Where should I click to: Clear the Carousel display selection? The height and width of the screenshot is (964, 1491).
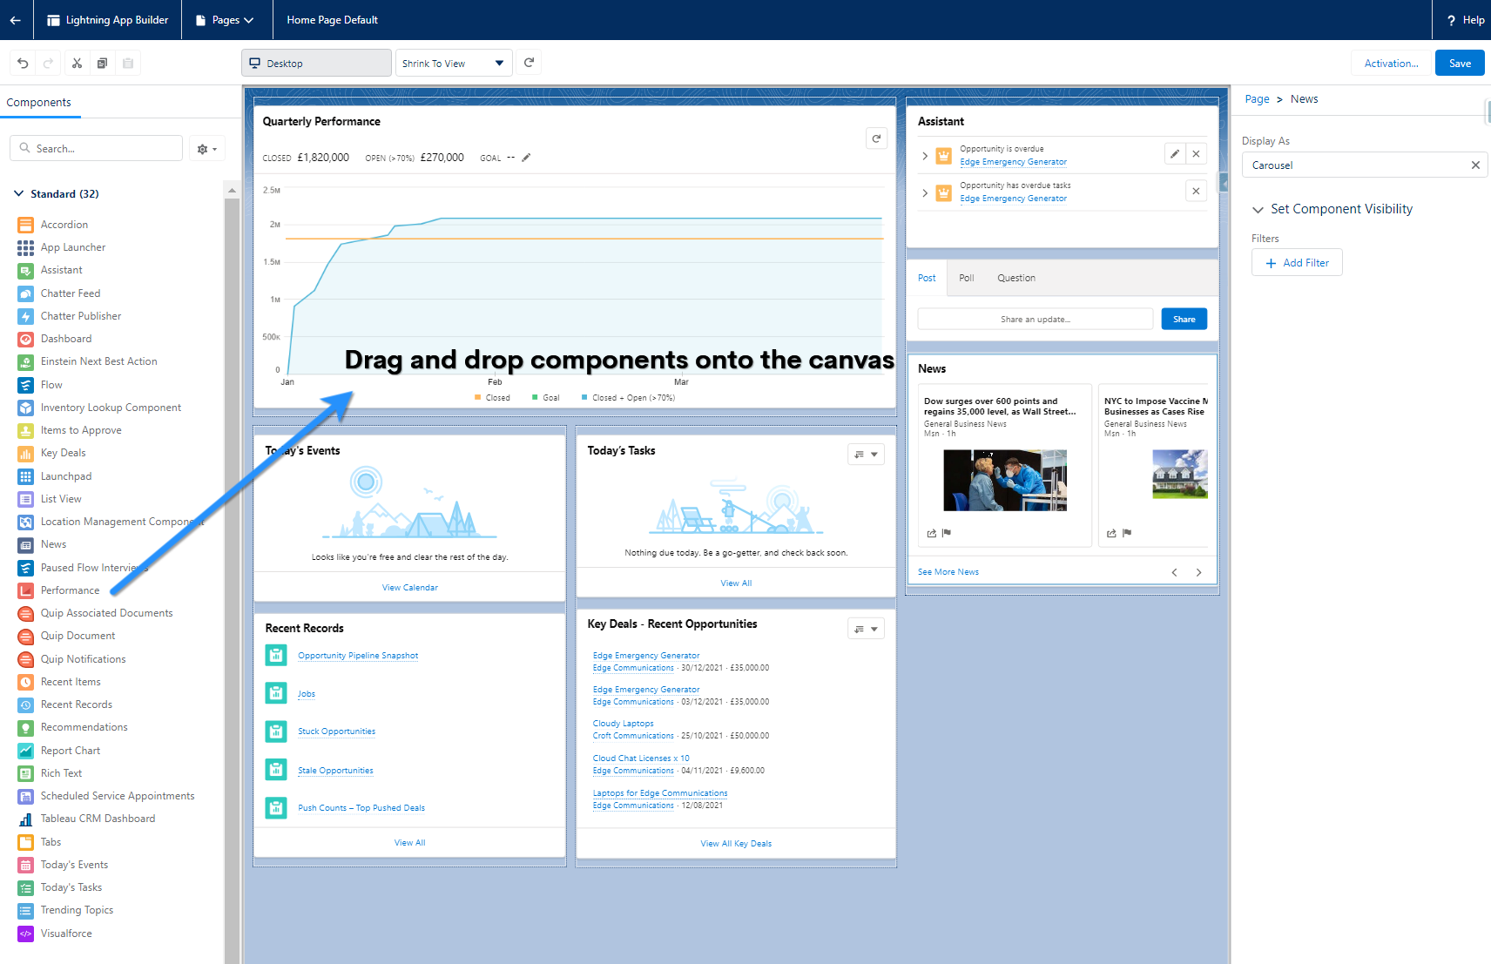[x=1475, y=165]
